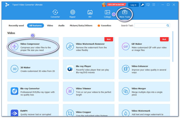Open the hamburger menu icon

click(154, 5)
